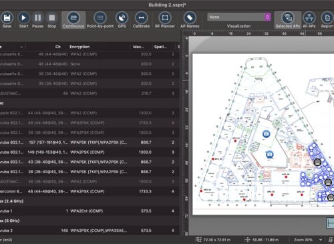The image size is (334, 244).
Task: Select the Aruba 1 row on channel 1
Action: 89,211
